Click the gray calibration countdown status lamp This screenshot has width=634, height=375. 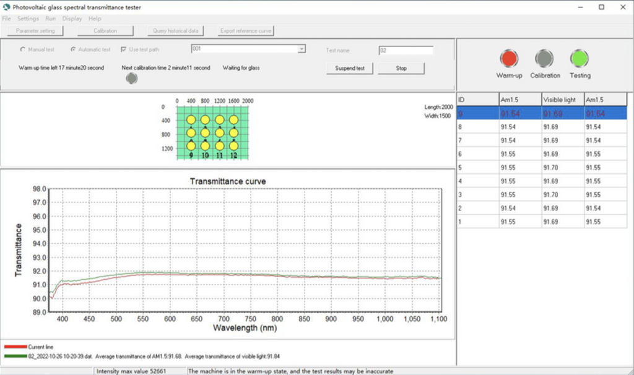point(131,79)
